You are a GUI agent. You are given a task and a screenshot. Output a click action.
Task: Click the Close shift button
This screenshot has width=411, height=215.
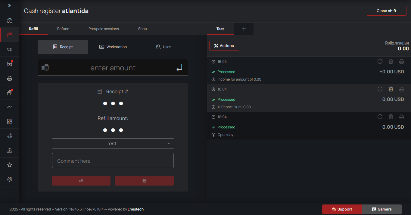click(x=386, y=11)
